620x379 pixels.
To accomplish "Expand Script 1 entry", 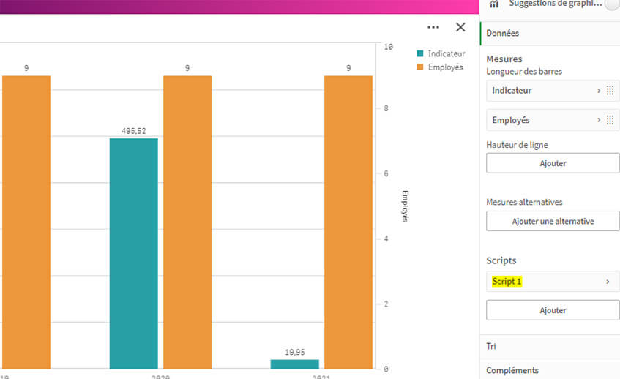I will pos(553,282).
